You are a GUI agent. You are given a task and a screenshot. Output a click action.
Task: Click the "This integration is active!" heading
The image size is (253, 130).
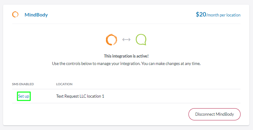(x=126, y=56)
